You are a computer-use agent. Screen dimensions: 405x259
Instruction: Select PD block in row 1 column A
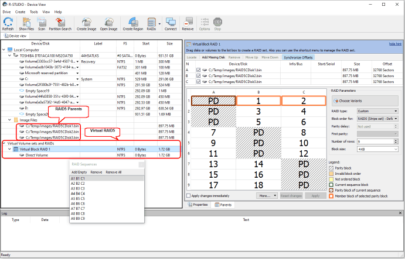tap(213, 101)
